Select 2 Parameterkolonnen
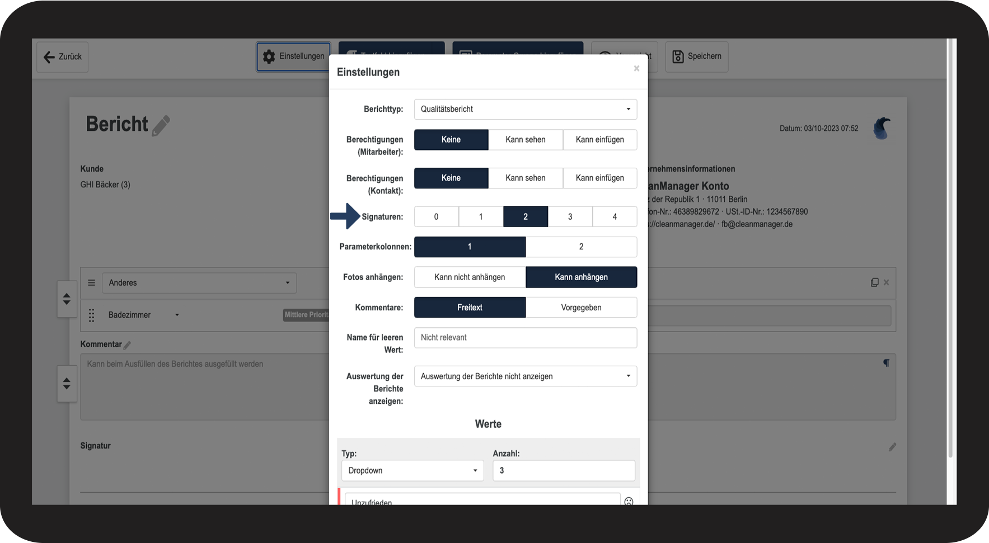 point(582,247)
